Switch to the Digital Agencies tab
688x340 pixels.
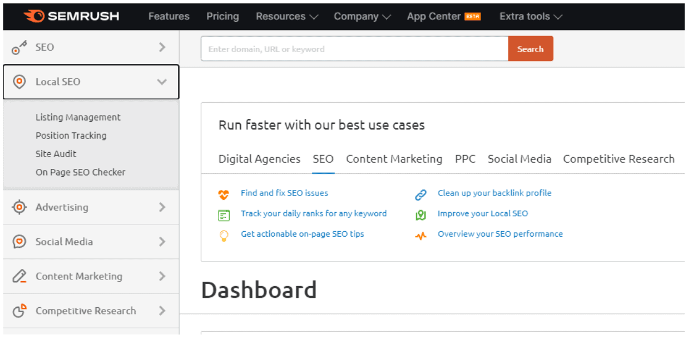[259, 159]
